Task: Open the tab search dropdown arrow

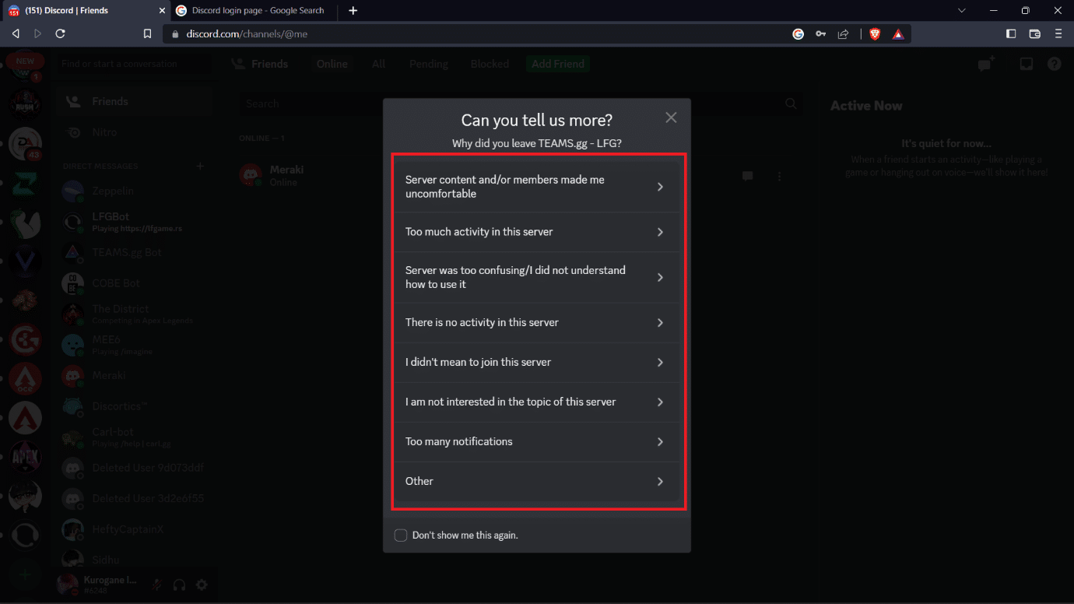Action: coord(962,10)
